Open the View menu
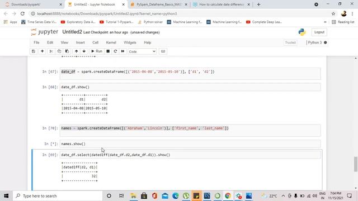Screen dimensions: 358x201 coord(64,42)
